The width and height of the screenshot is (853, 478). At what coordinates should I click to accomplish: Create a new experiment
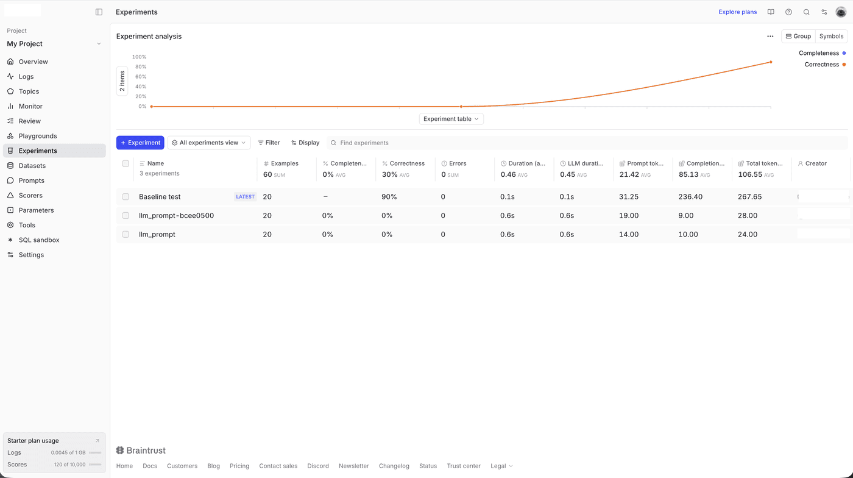click(x=140, y=142)
